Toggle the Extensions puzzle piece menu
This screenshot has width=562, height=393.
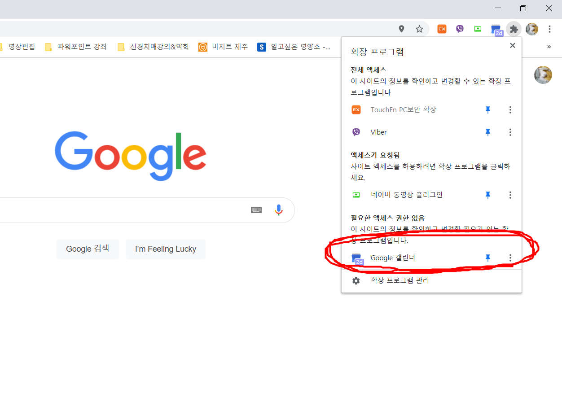click(x=514, y=29)
